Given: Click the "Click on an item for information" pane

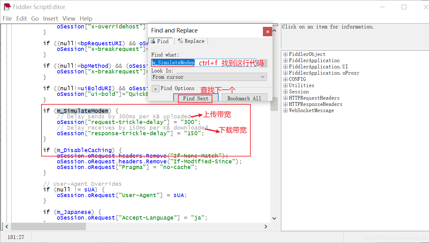Looking at the screenshot, I should (355, 36).
